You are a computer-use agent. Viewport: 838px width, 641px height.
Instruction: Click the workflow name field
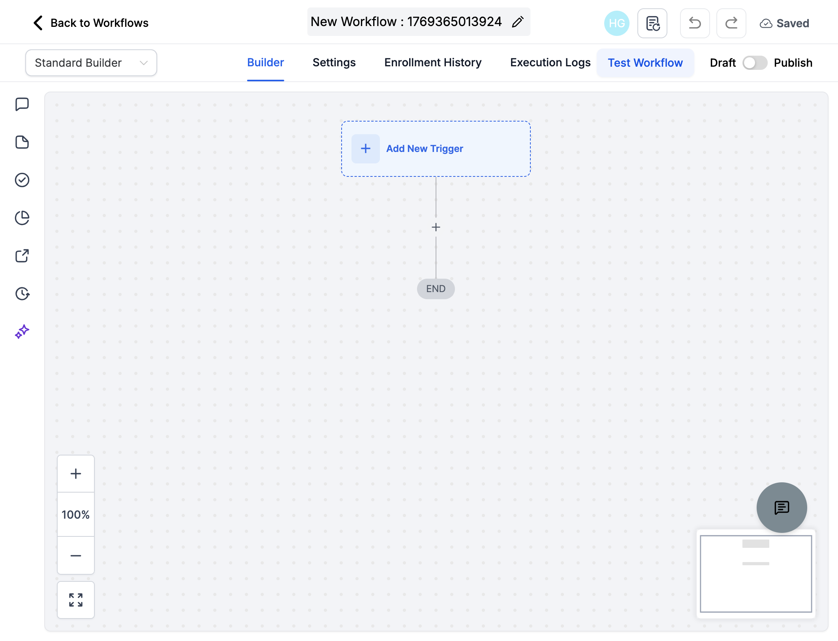pyautogui.click(x=419, y=22)
